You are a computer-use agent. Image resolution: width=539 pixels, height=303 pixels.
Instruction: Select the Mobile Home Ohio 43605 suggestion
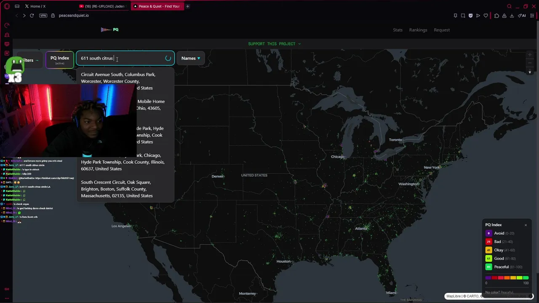click(125, 108)
